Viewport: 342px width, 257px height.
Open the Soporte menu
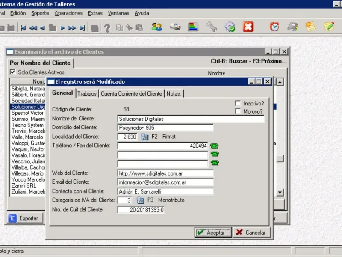(x=40, y=13)
